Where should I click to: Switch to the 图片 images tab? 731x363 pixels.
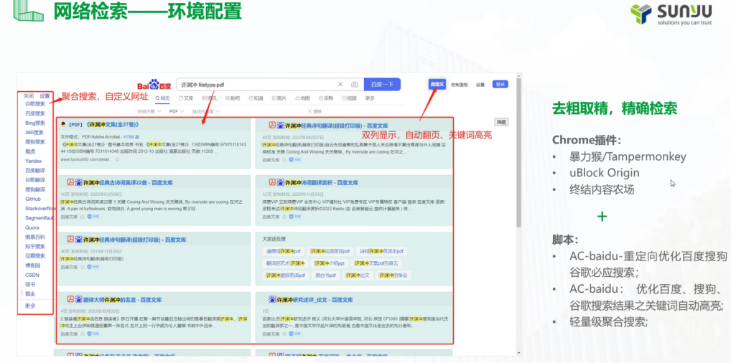click(279, 98)
